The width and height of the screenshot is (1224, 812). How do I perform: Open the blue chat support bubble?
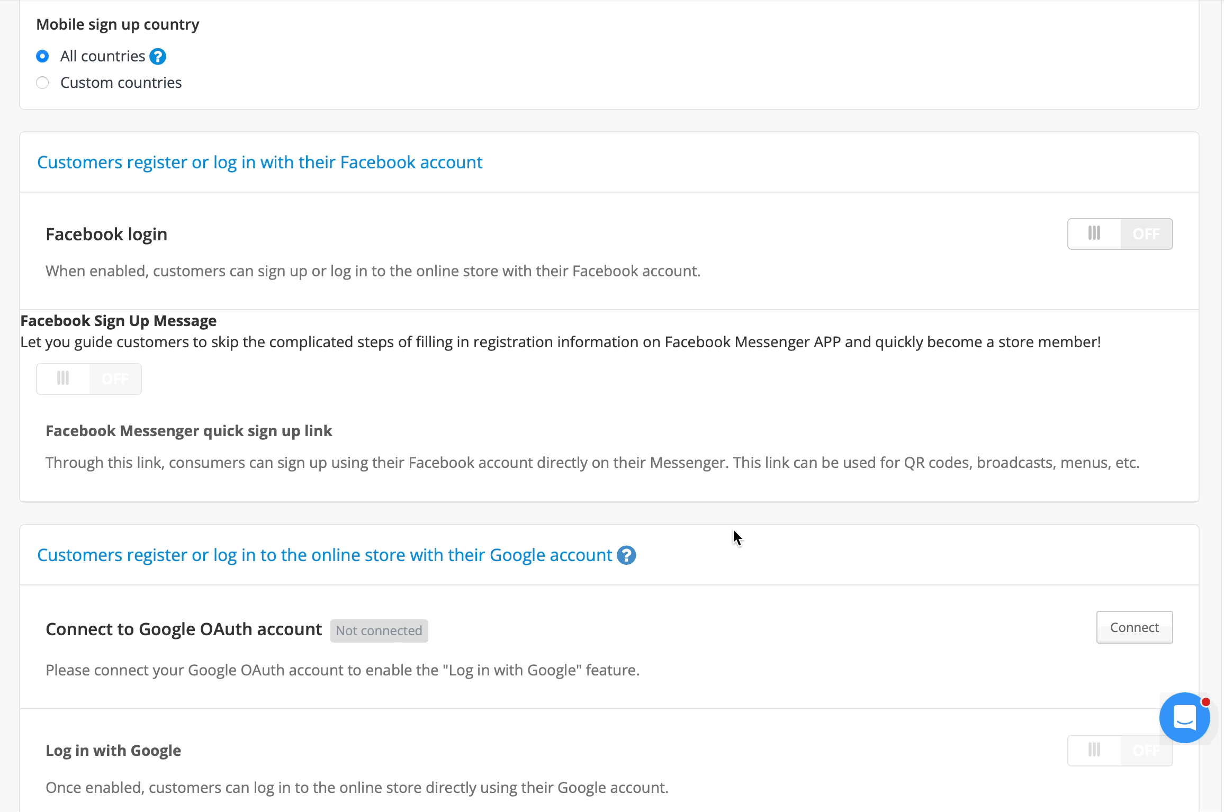1185,718
